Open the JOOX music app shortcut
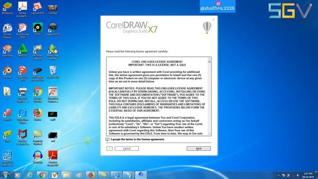The height and width of the screenshot is (179, 318). (38, 29)
